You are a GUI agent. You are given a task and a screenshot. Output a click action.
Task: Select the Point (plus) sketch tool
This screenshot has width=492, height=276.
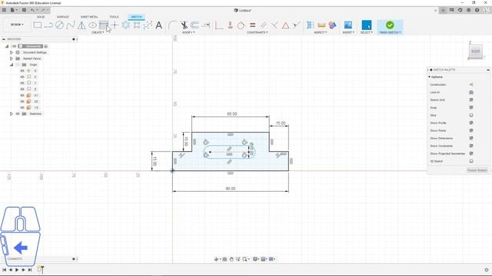115,25
